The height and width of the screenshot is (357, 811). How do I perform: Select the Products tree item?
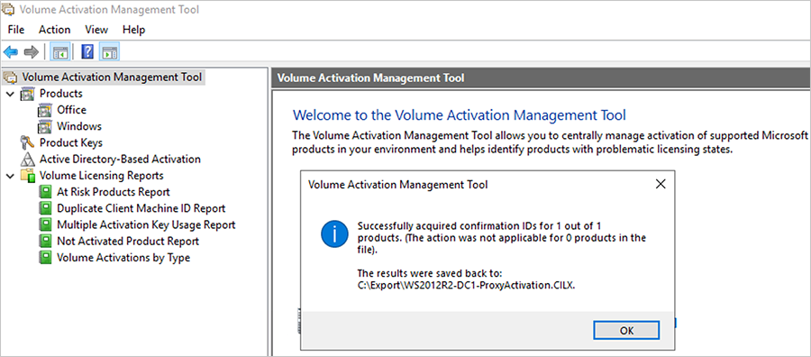click(x=61, y=94)
